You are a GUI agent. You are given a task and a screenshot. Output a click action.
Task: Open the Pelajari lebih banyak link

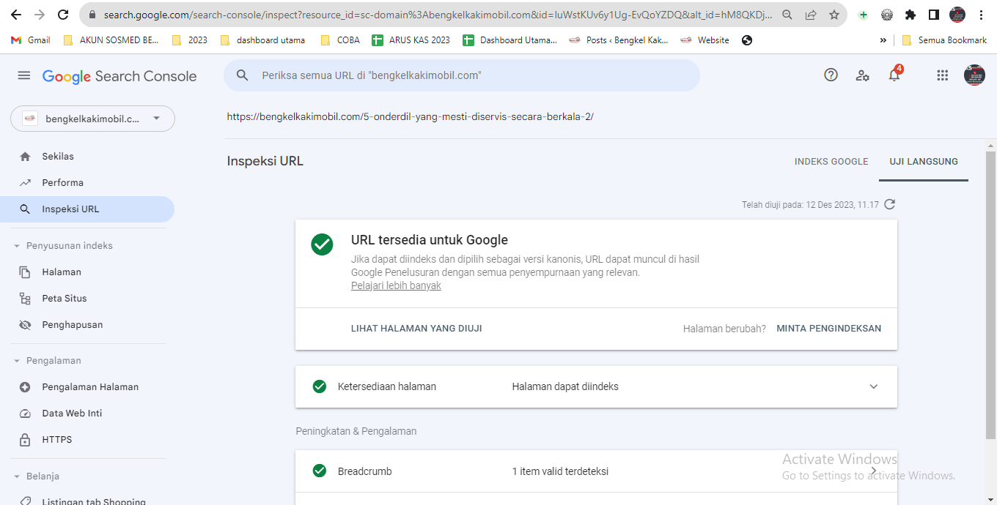tap(396, 286)
